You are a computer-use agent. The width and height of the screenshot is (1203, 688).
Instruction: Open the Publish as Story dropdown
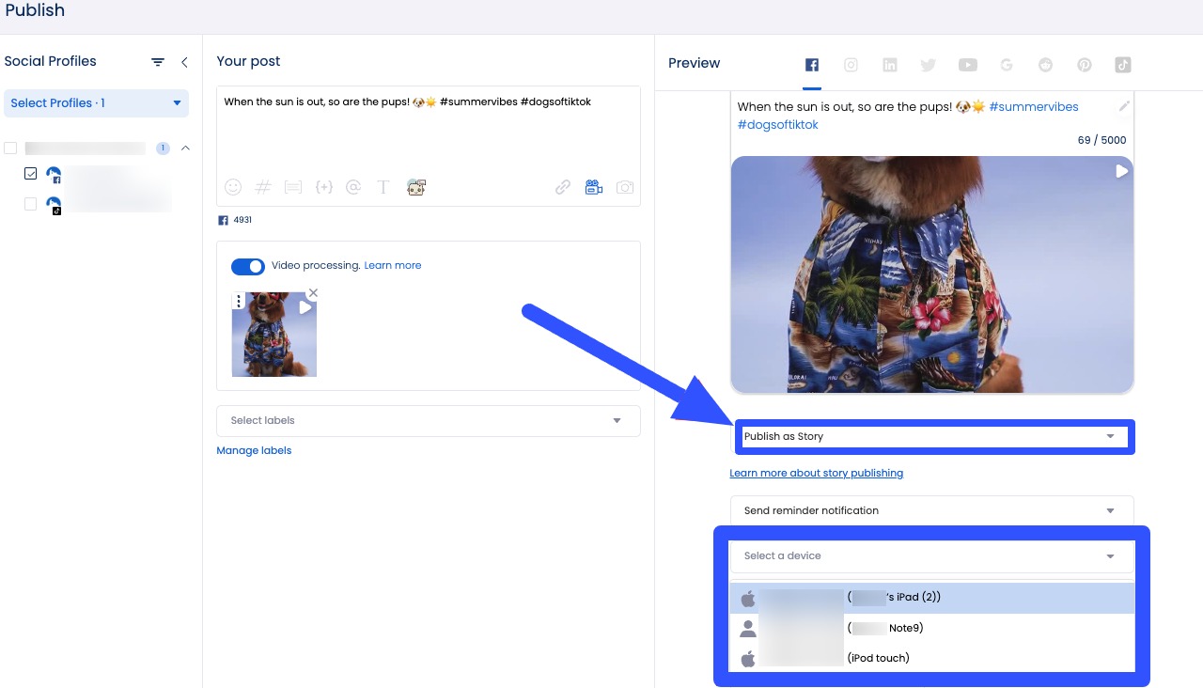[x=932, y=436]
